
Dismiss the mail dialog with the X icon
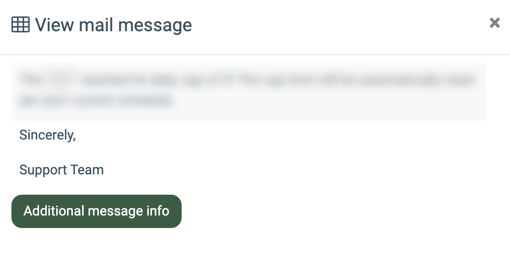click(x=494, y=23)
